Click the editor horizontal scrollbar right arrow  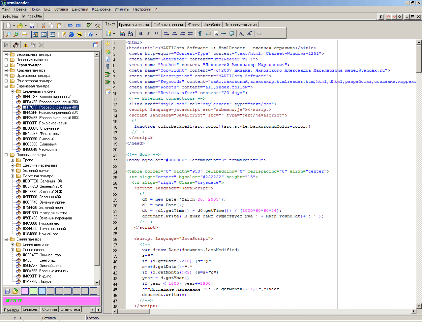pos(414,311)
